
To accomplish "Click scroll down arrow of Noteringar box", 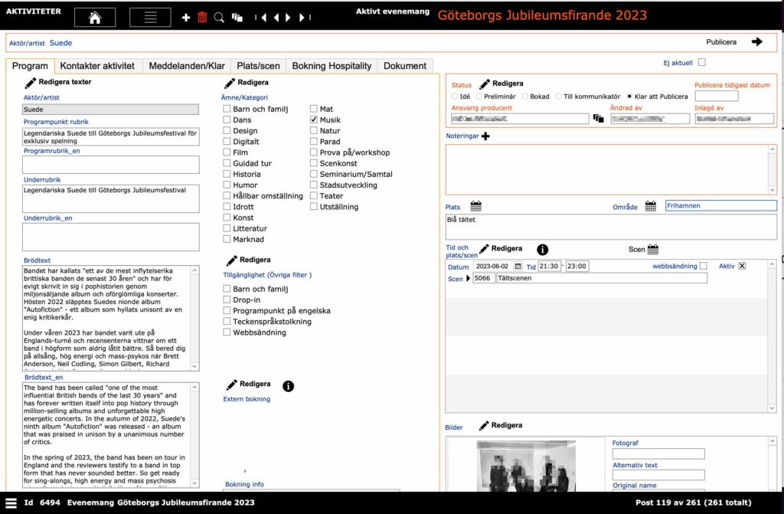I will point(773,190).
